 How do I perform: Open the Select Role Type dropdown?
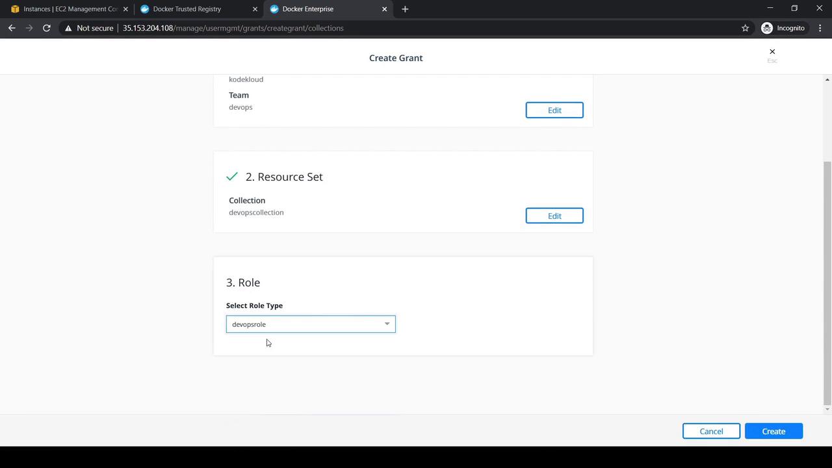[x=311, y=324]
